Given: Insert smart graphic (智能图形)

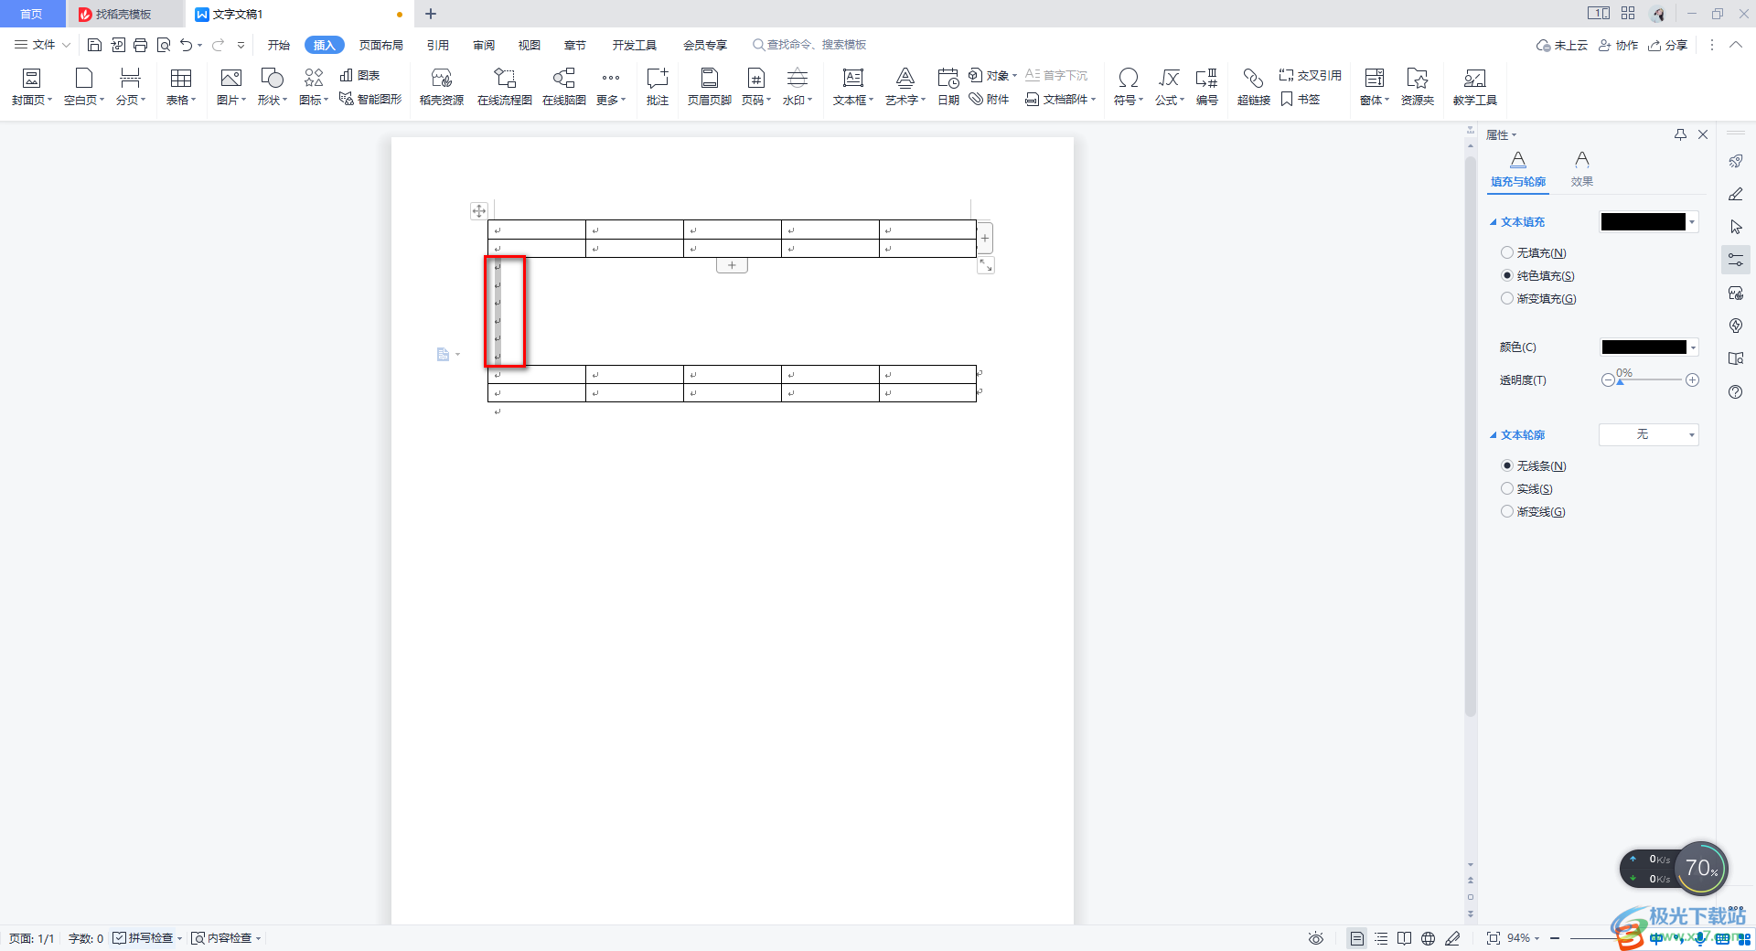Looking at the screenshot, I should click(370, 99).
